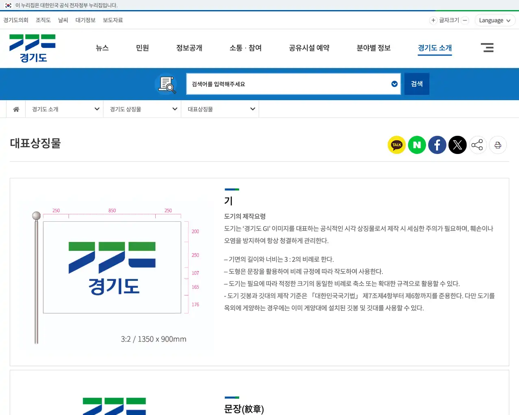Open the 보도자료 link
Screen dimensions: 519x415
tap(113, 20)
